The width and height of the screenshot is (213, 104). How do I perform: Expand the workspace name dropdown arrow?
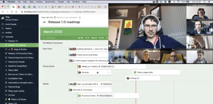(x=11, y=17)
